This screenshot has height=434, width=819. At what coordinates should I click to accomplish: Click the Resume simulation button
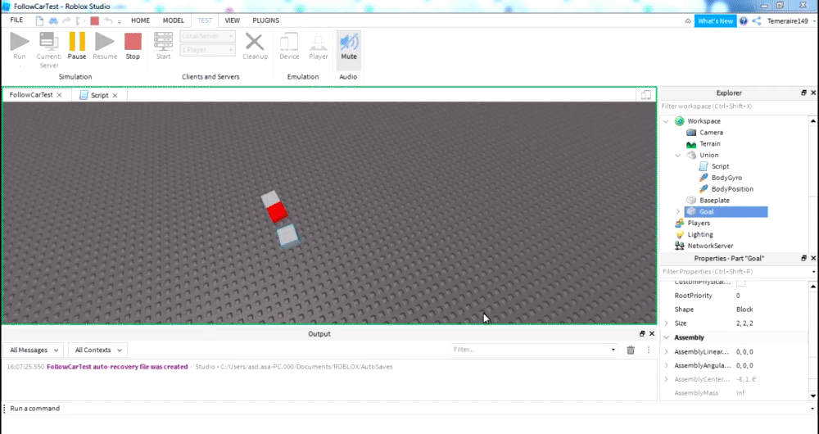[105, 46]
